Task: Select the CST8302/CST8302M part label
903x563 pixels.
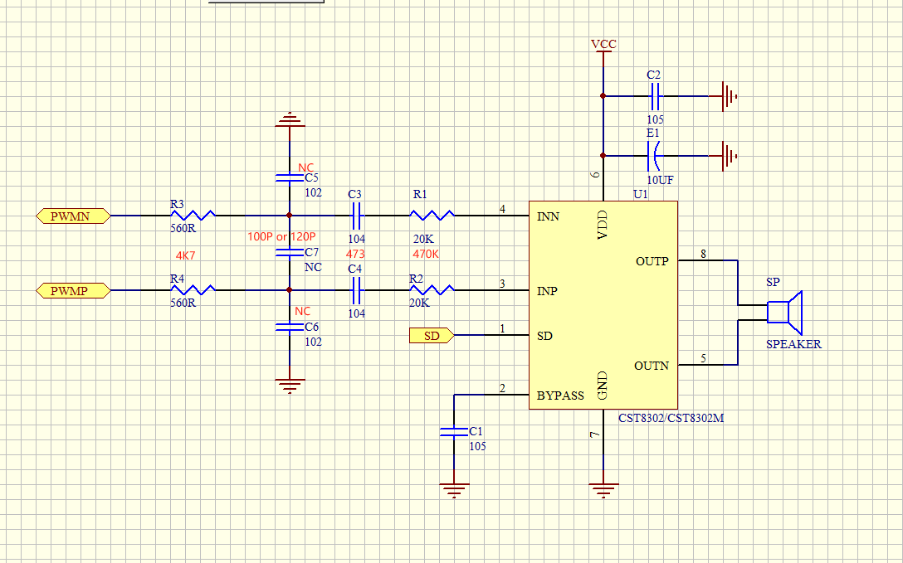Action: point(671,418)
